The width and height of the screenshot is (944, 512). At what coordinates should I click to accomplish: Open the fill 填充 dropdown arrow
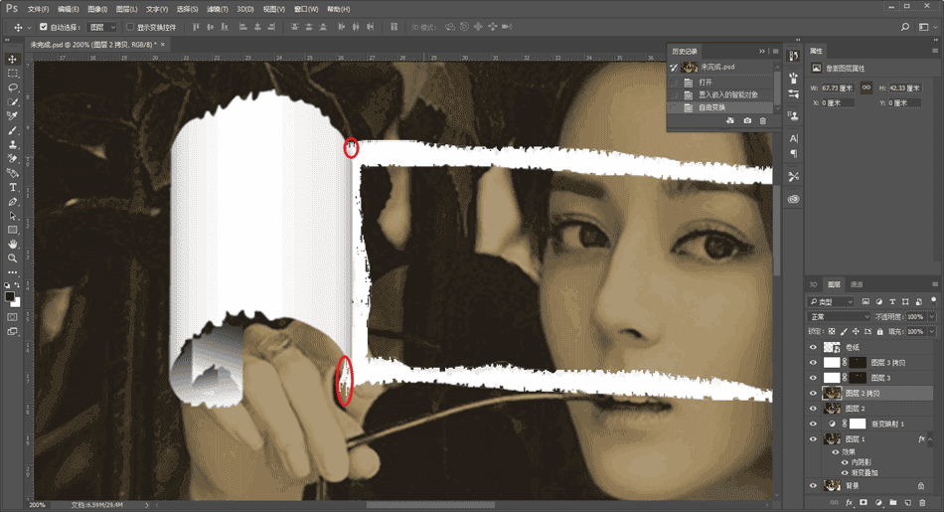tap(932, 331)
